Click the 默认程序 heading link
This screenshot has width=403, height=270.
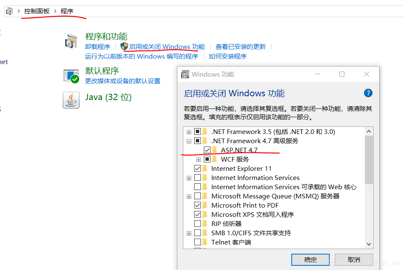[x=102, y=71]
